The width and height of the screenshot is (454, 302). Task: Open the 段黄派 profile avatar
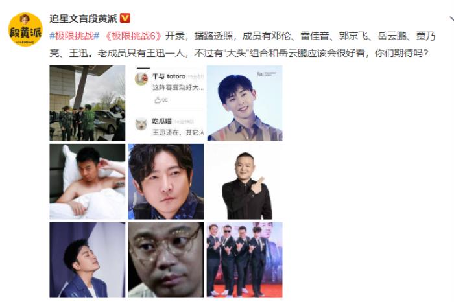[x=25, y=29]
